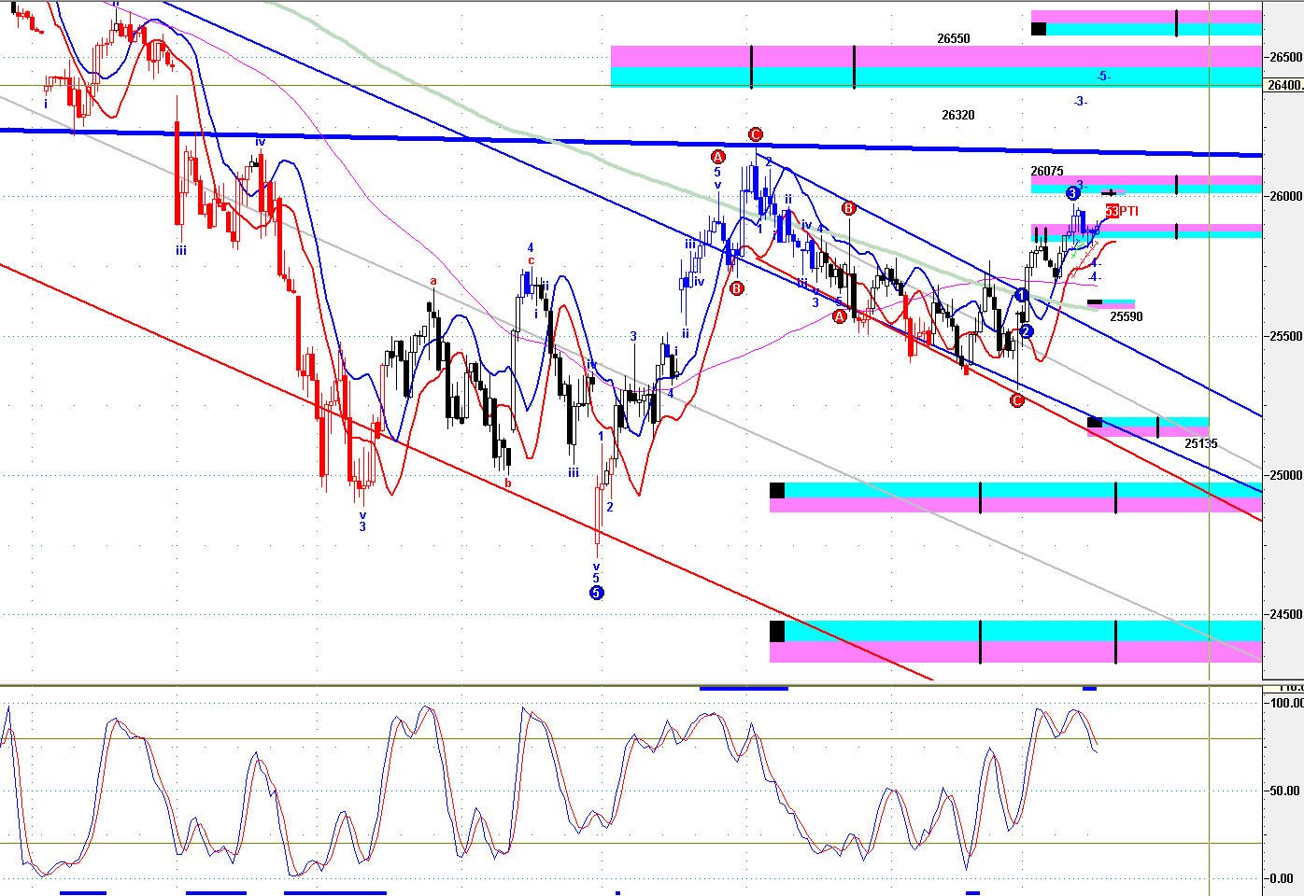The height and width of the screenshot is (896, 1304).
Task: Click the small black arrow marker near 26000
Action: (1109, 193)
